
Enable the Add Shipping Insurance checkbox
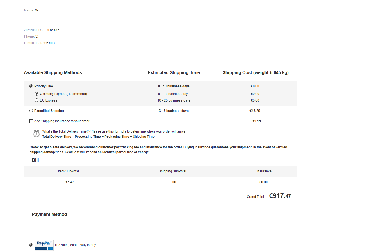(x=31, y=121)
